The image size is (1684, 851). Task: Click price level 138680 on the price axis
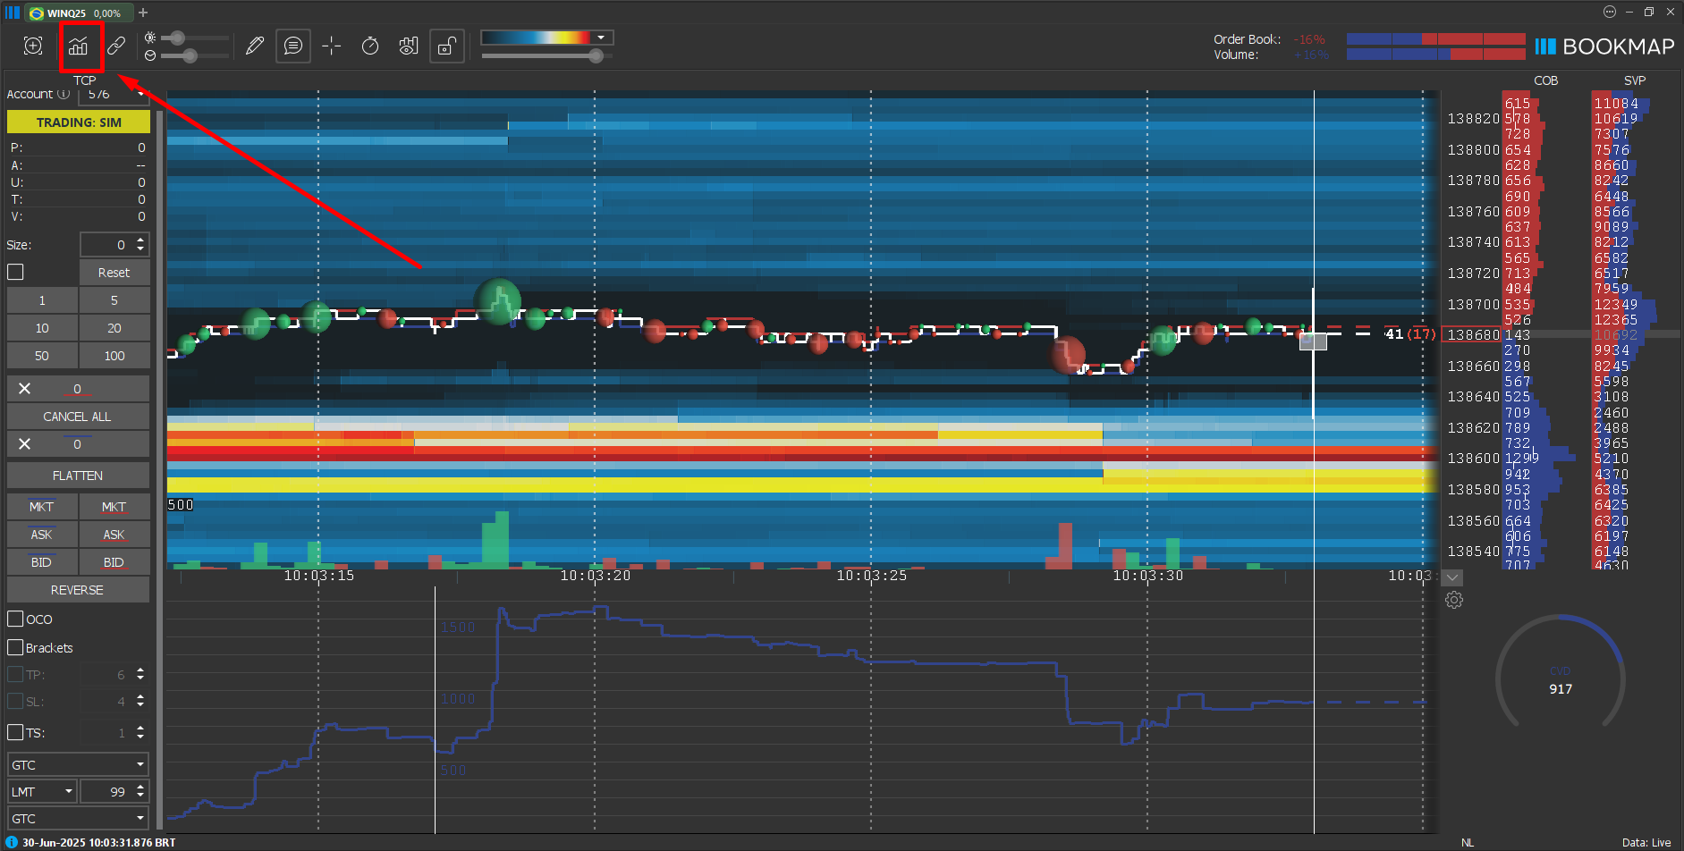tap(1473, 334)
